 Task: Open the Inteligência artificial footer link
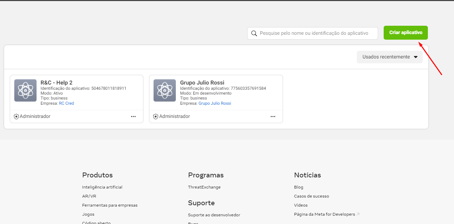click(102, 187)
